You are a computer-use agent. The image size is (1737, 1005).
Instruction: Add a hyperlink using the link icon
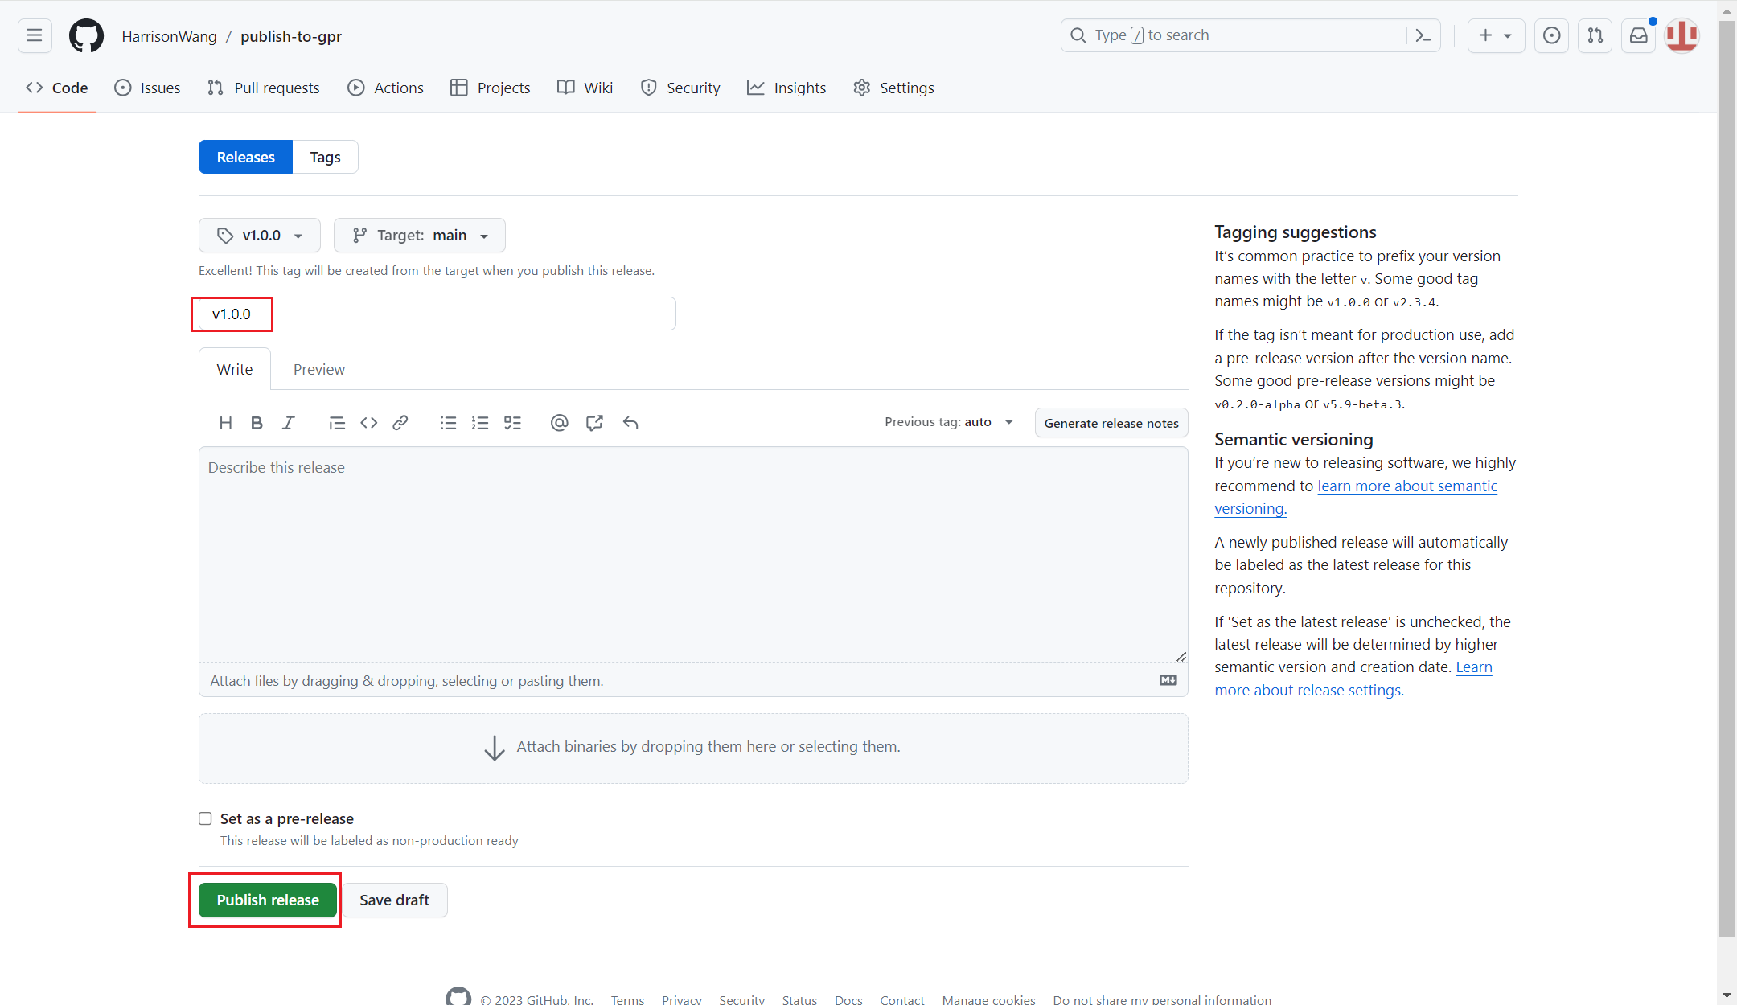coord(400,422)
